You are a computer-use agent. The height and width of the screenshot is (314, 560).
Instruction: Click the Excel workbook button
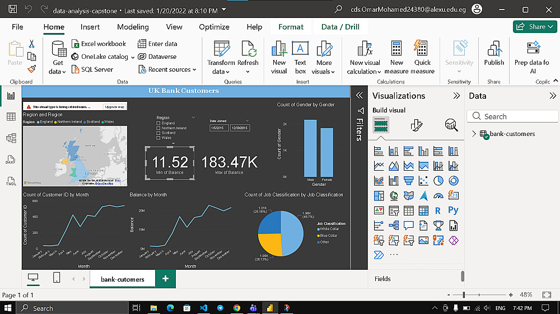pos(99,44)
